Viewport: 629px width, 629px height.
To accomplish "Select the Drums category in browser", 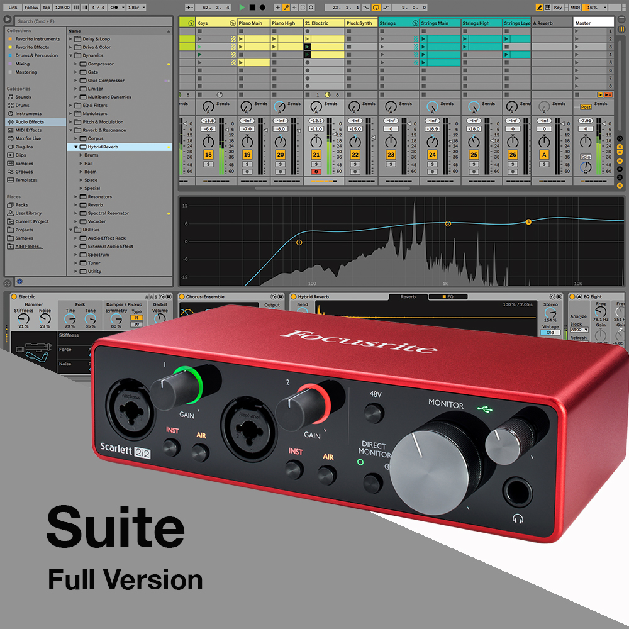I will click(23, 106).
